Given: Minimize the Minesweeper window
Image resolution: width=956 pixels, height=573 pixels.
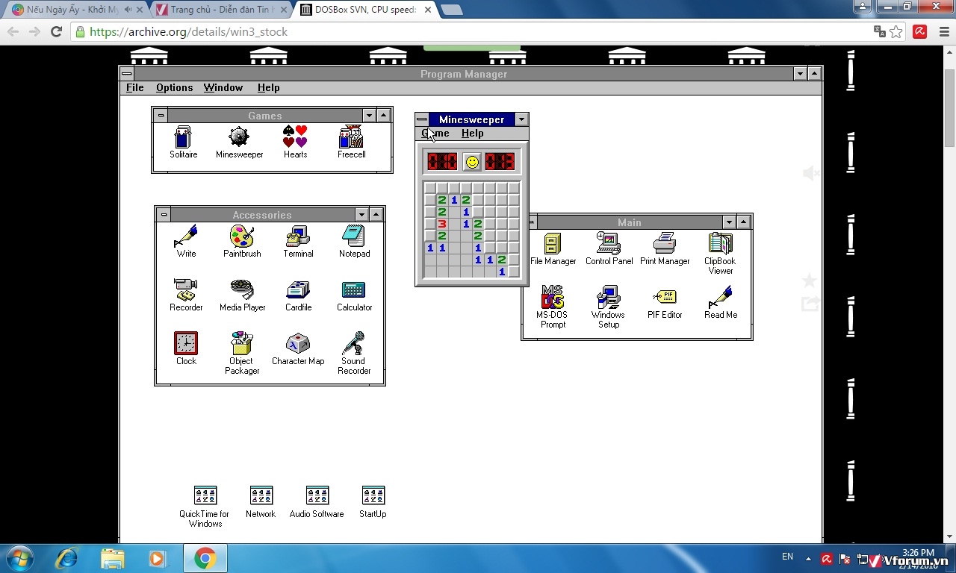Looking at the screenshot, I should click(x=522, y=119).
